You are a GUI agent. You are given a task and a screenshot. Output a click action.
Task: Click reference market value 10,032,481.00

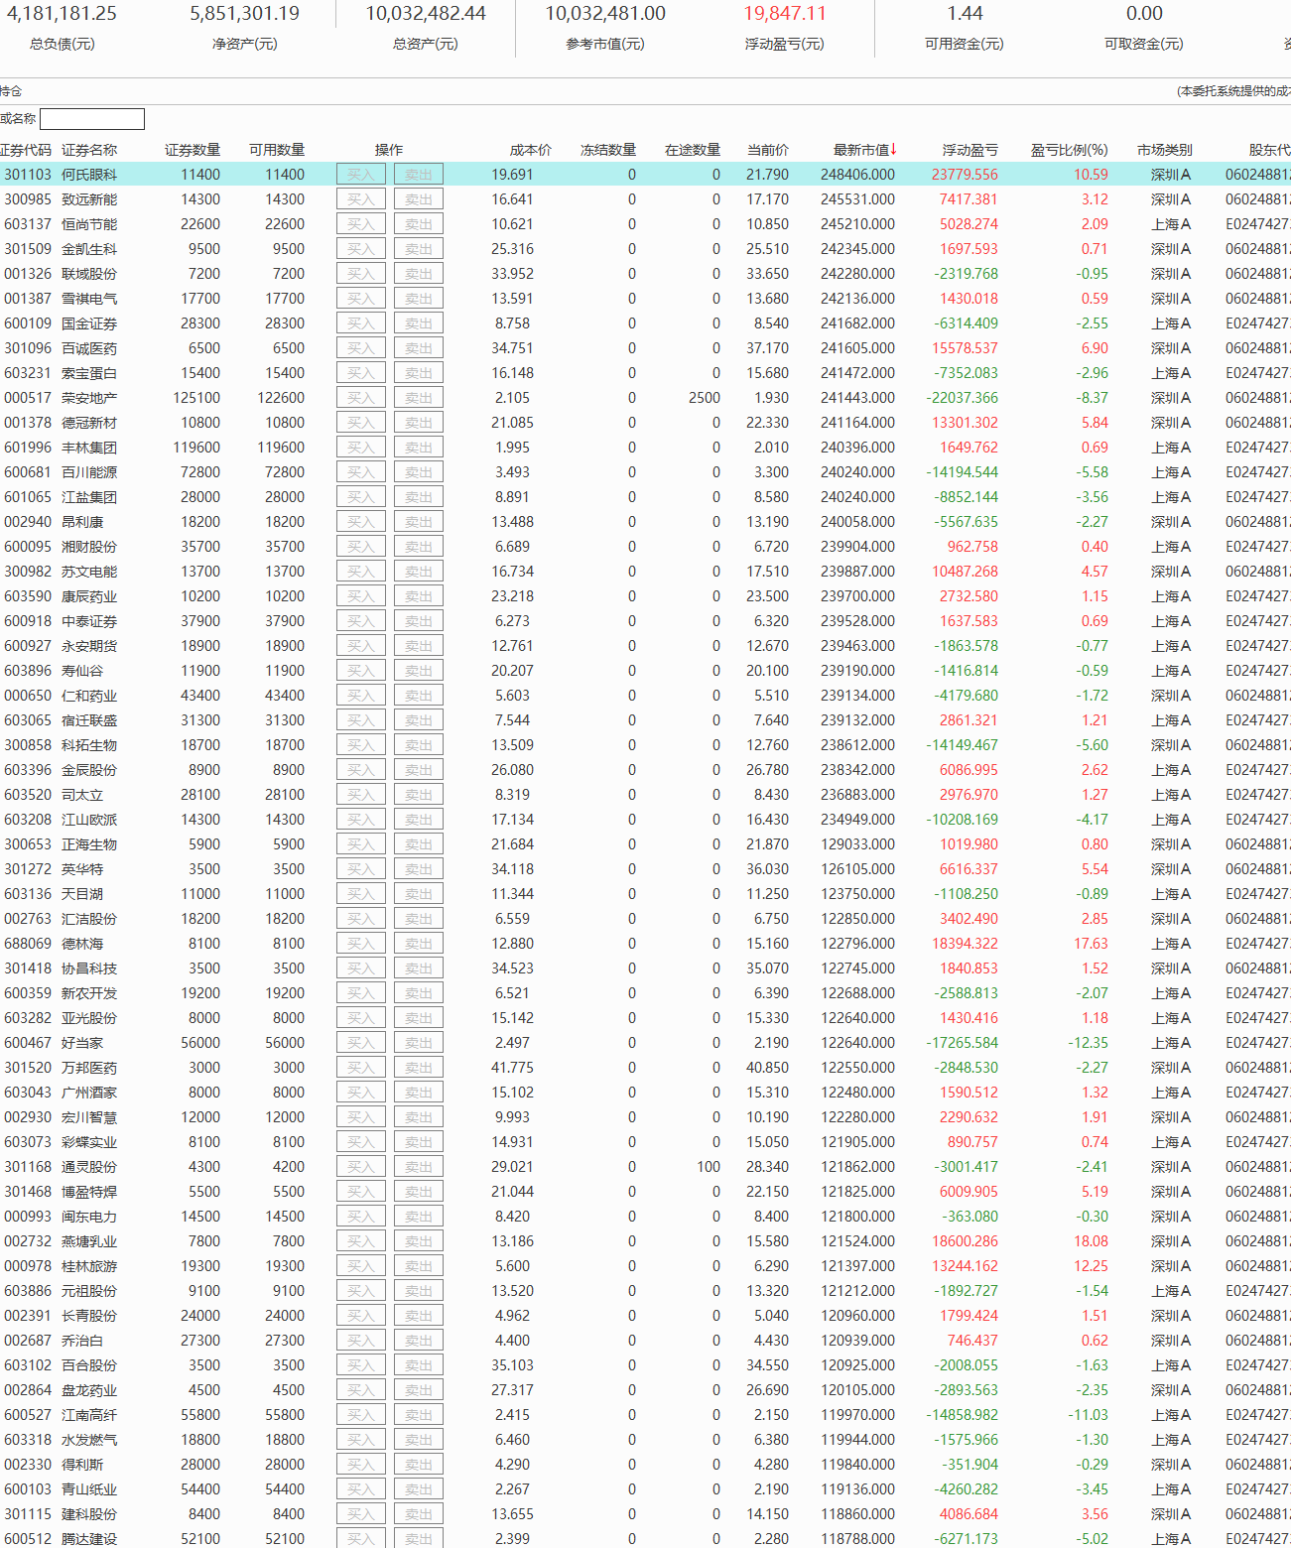[x=605, y=14]
